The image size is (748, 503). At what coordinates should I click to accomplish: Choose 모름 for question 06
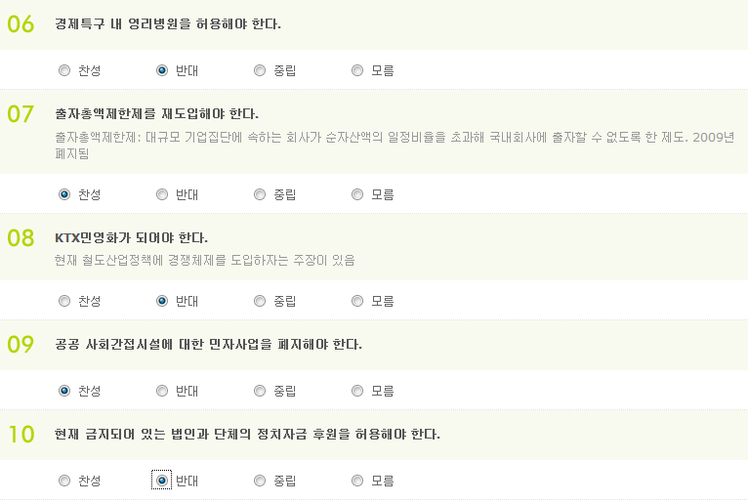pos(356,70)
